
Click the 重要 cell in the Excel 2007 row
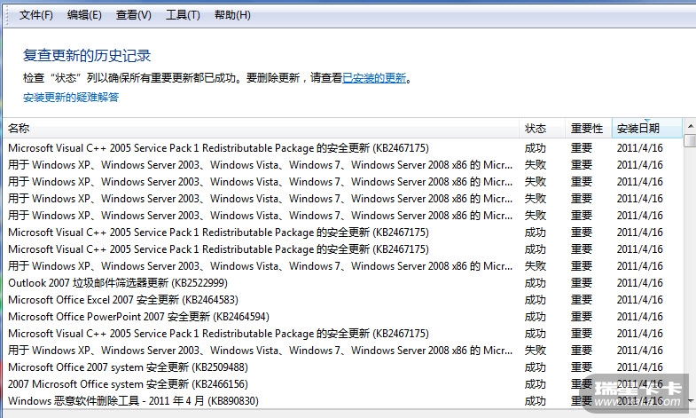[x=582, y=300]
